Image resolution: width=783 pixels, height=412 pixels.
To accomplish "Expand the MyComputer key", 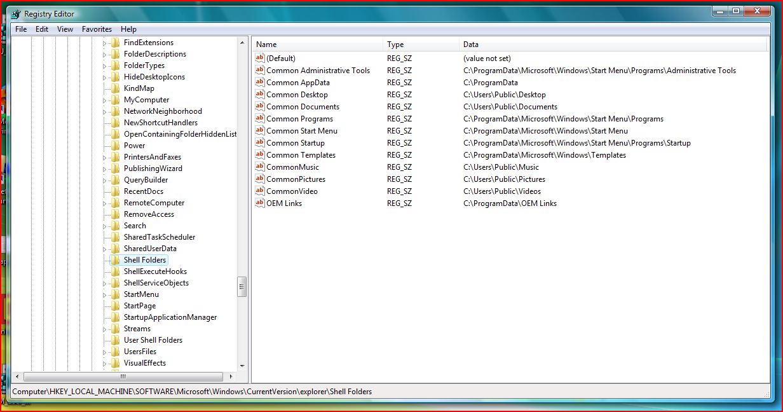I will 105,100.
